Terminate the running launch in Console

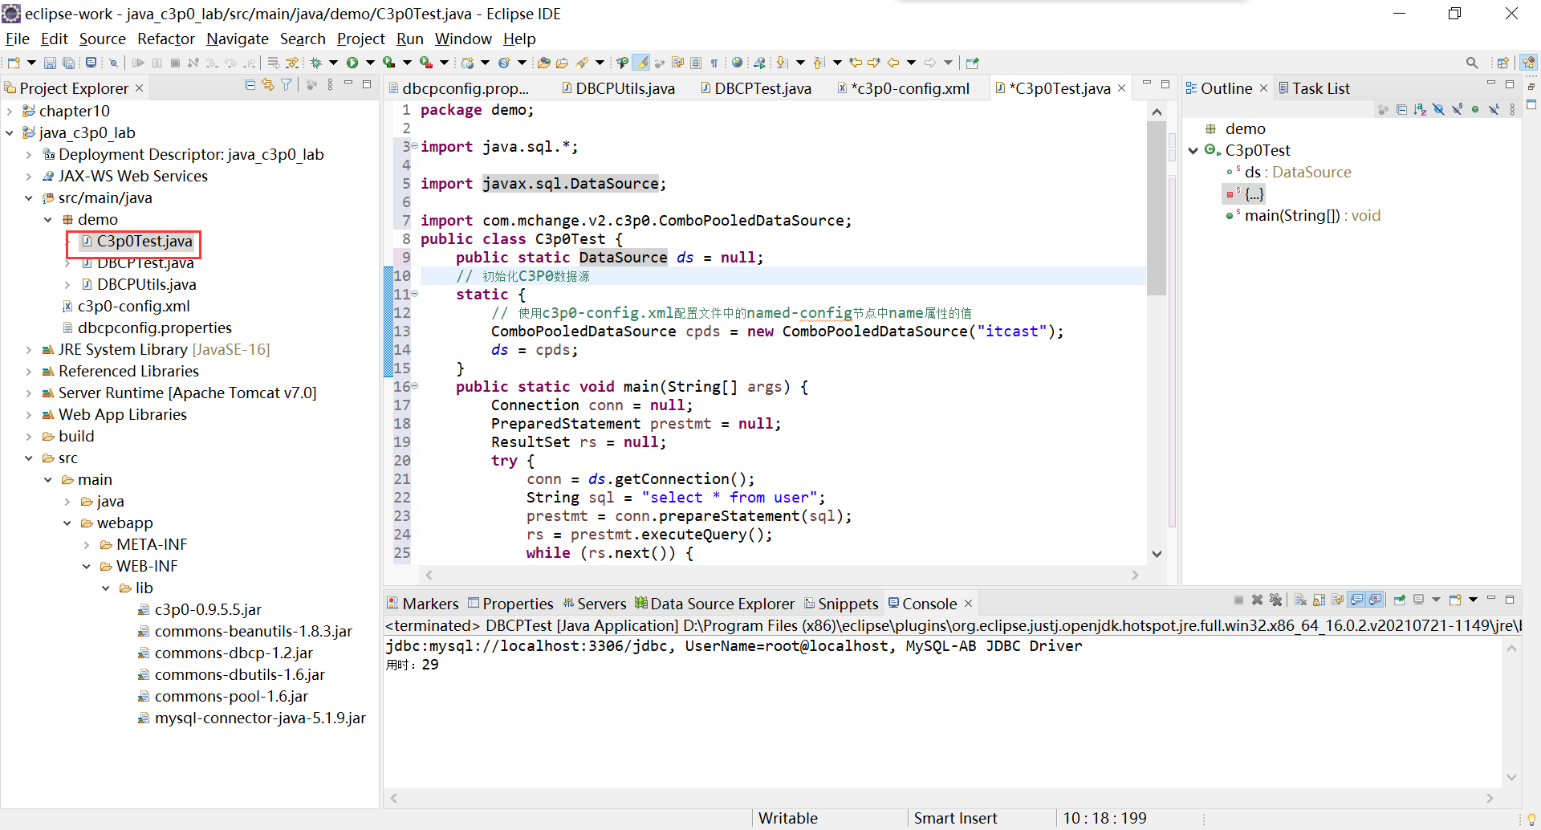click(1238, 600)
